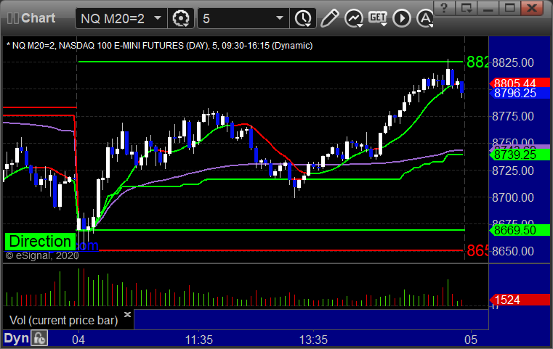This screenshot has width=553, height=349.
Task: Click the GET advanced tools icon
Action: click(378, 18)
